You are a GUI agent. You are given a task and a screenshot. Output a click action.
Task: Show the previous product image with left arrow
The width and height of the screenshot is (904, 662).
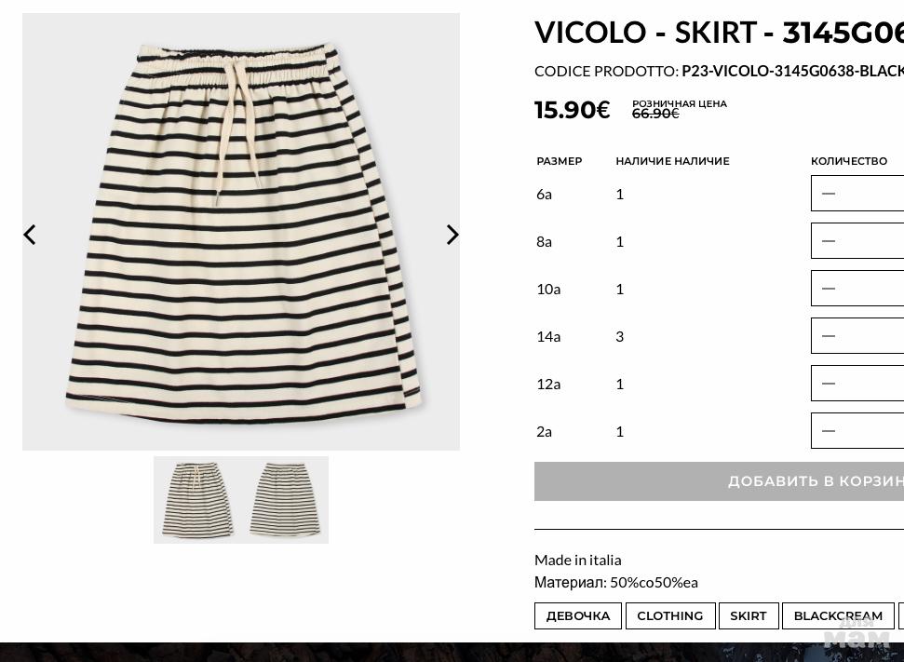pos(30,235)
